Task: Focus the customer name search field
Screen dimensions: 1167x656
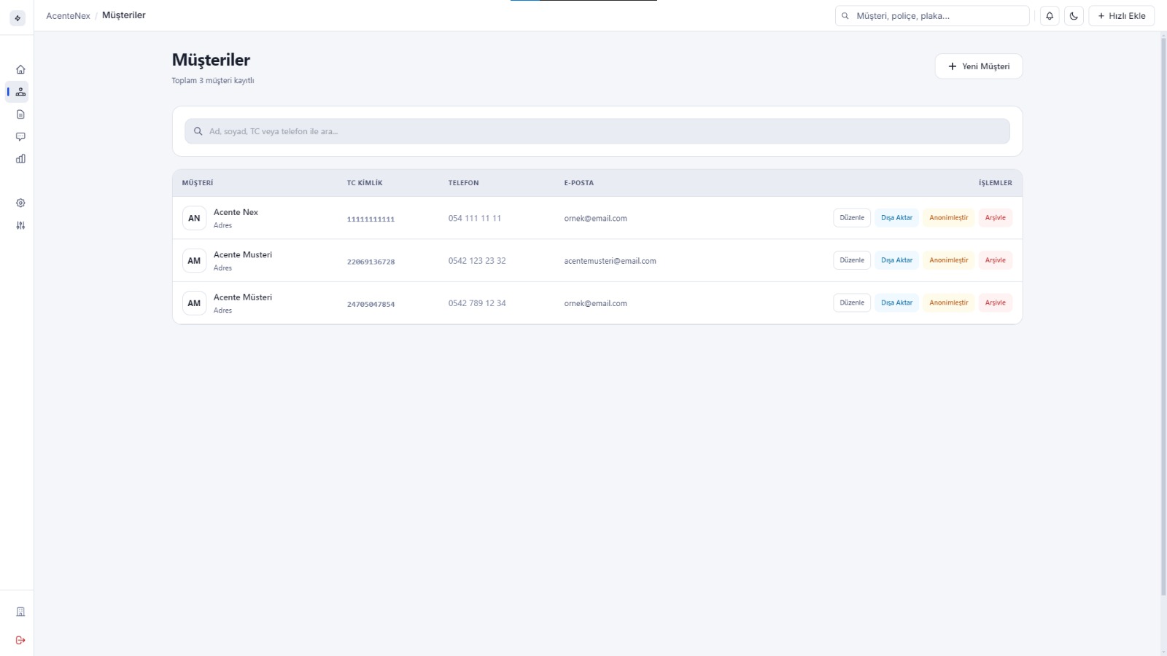Action: click(x=597, y=131)
